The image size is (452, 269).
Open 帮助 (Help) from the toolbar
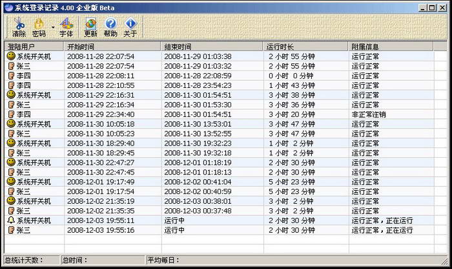click(110, 27)
